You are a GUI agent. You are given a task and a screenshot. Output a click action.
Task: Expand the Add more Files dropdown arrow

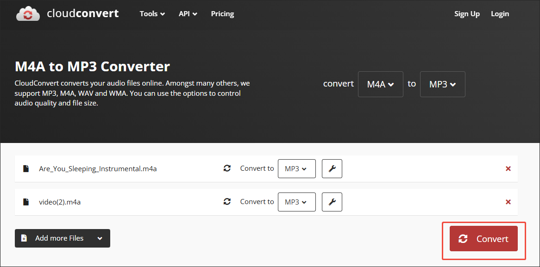click(100, 238)
